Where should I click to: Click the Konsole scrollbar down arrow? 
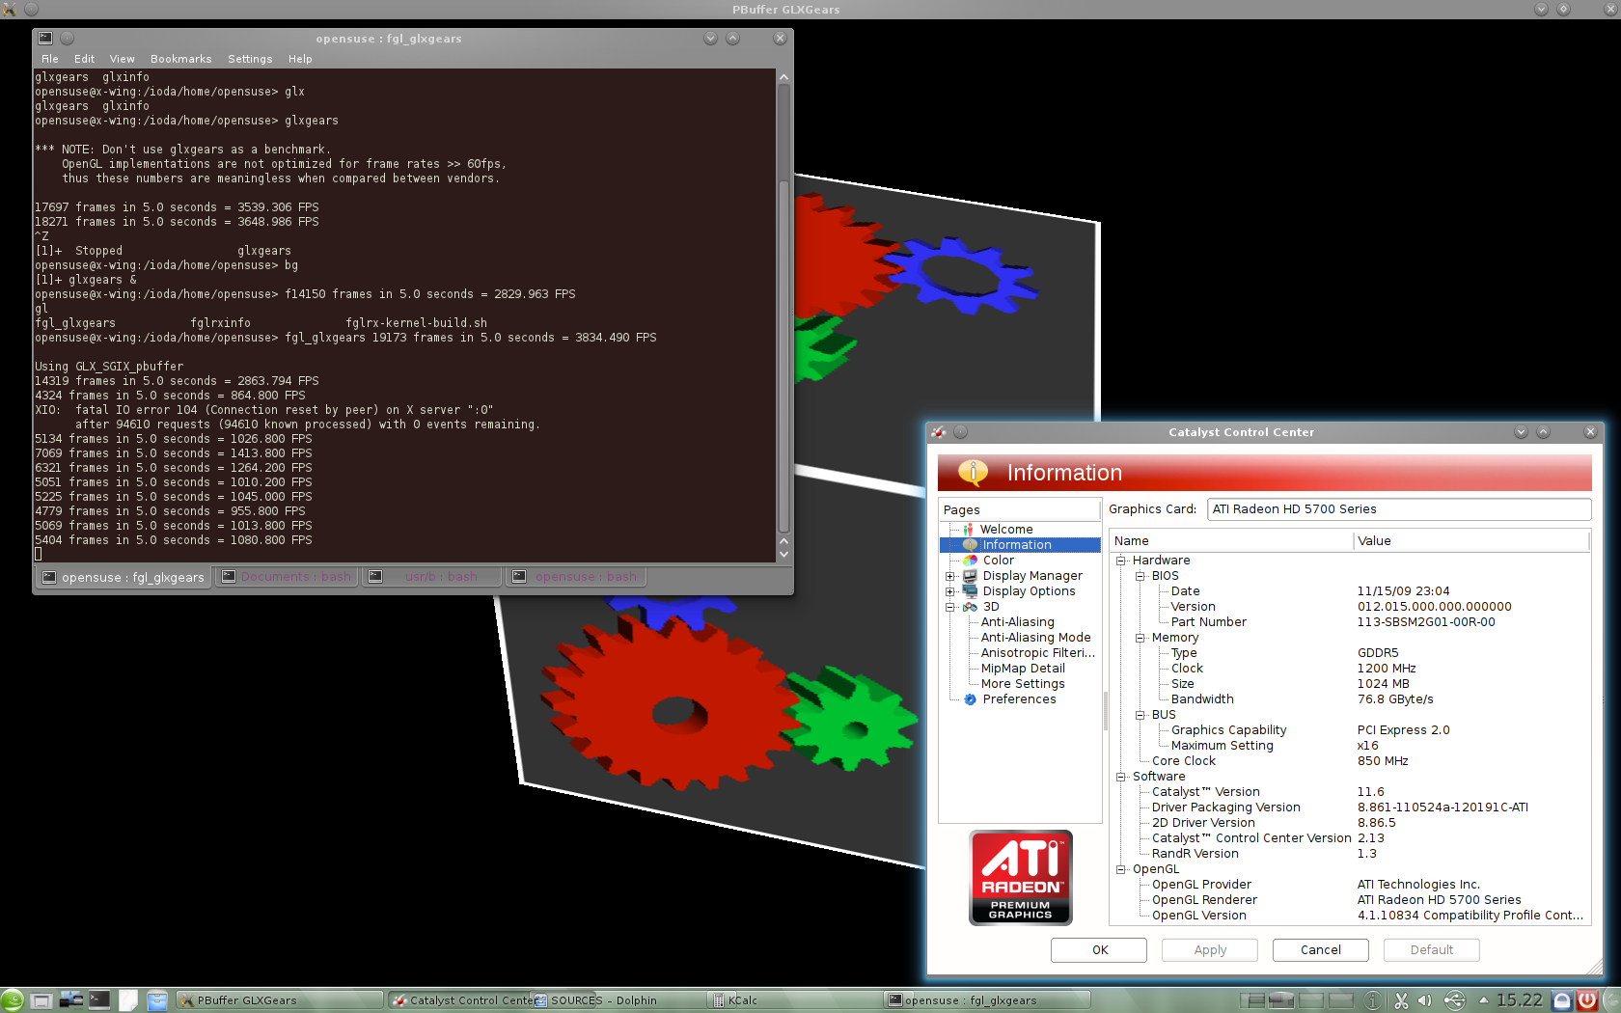pos(783,554)
